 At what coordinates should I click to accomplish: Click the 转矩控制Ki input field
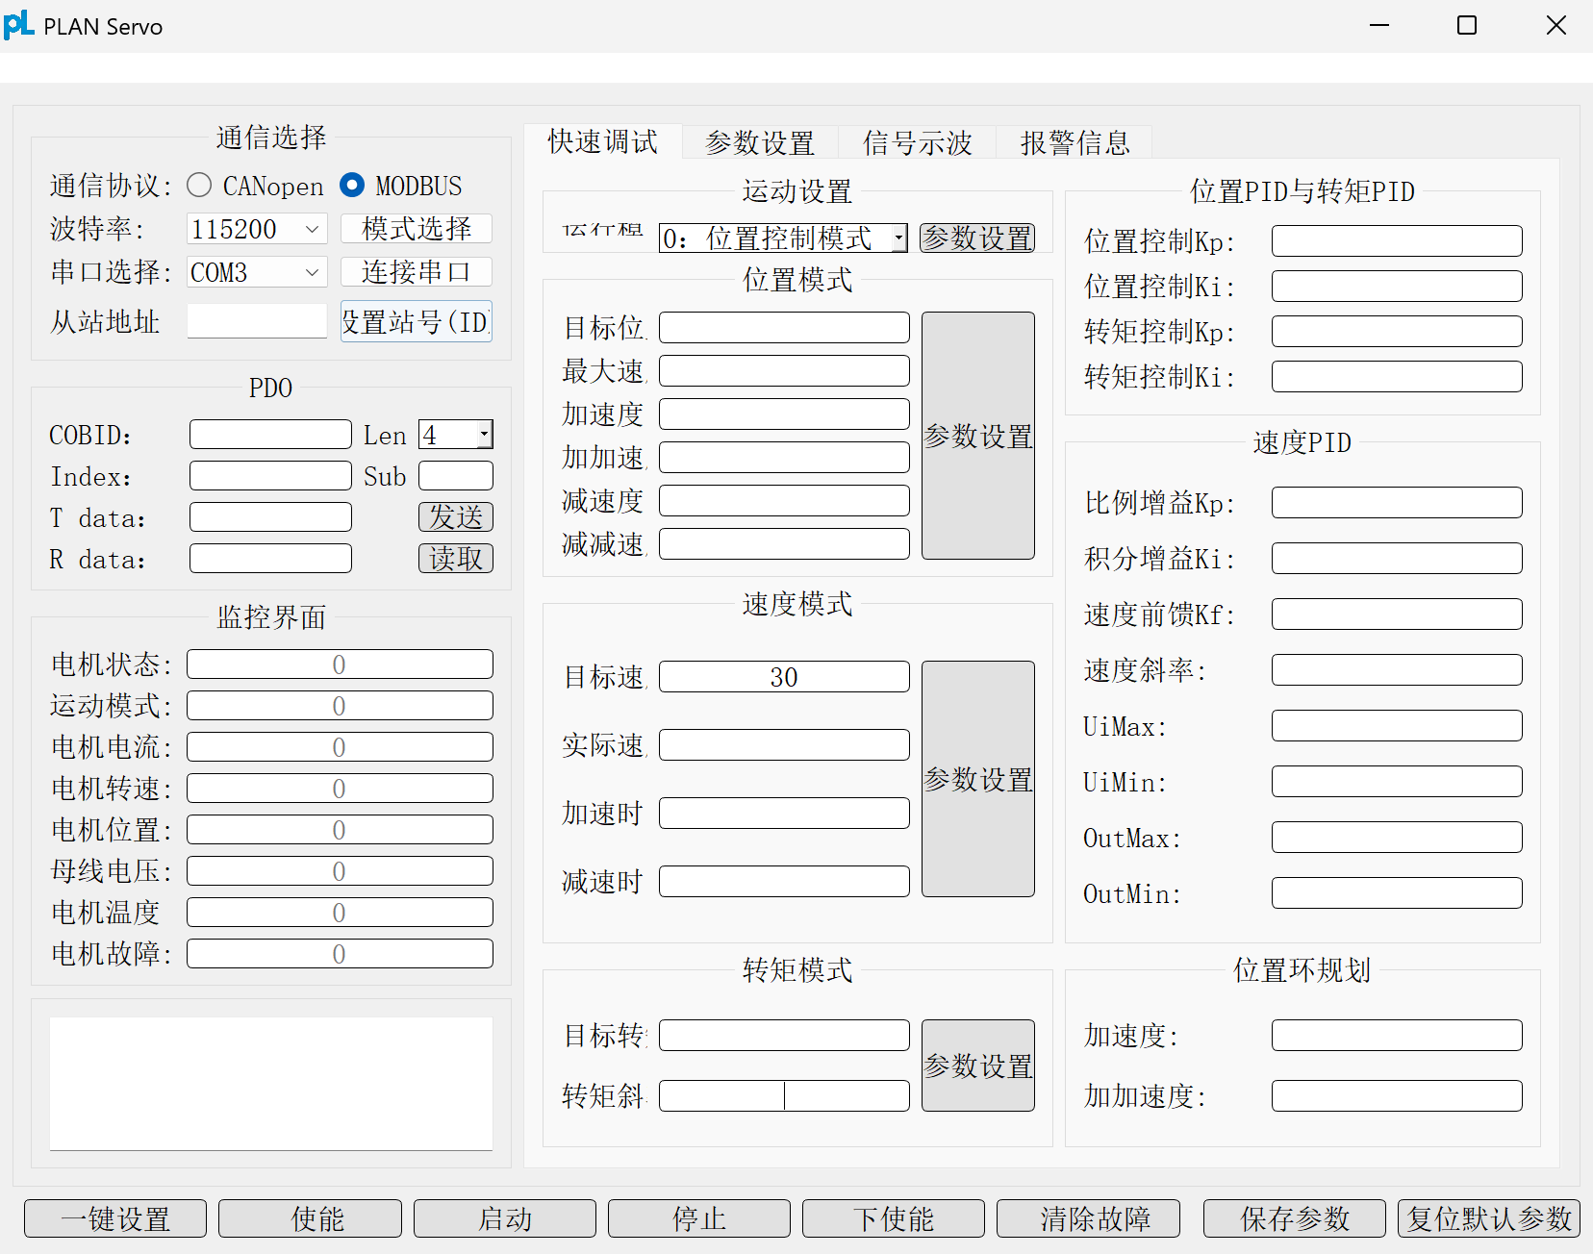(x=1397, y=377)
